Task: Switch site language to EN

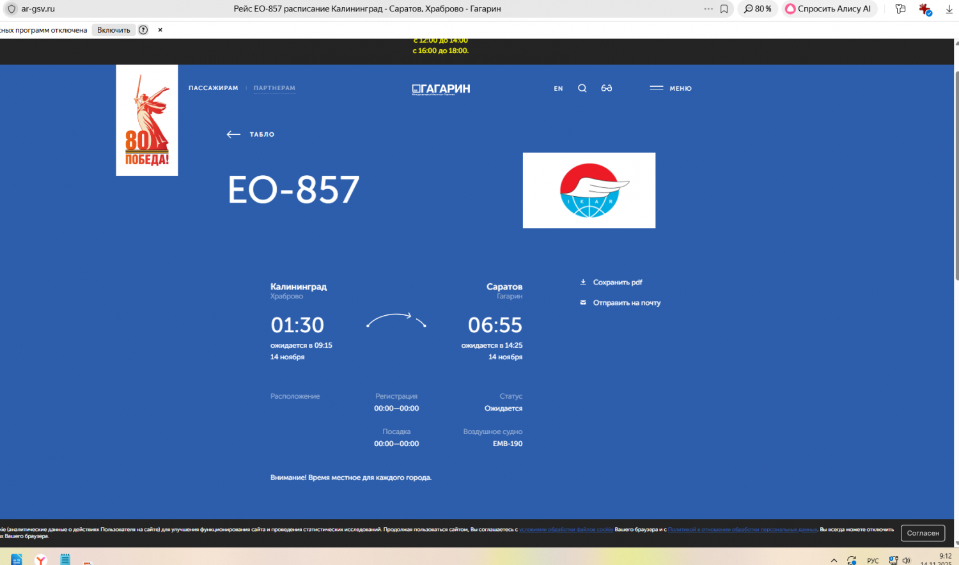Action: [x=558, y=89]
